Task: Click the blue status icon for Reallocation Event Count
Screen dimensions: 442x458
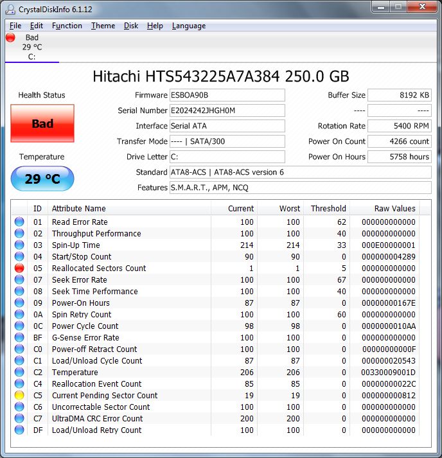Action: pyautogui.click(x=19, y=383)
